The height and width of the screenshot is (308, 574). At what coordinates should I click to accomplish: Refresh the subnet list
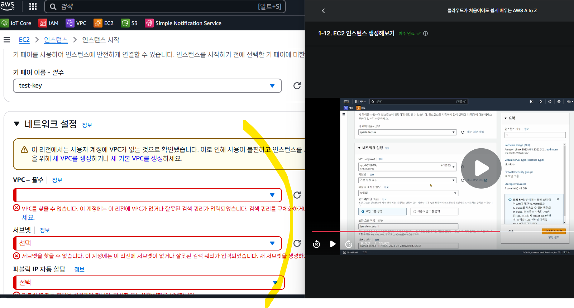pyautogui.click(x=297, y=243)
